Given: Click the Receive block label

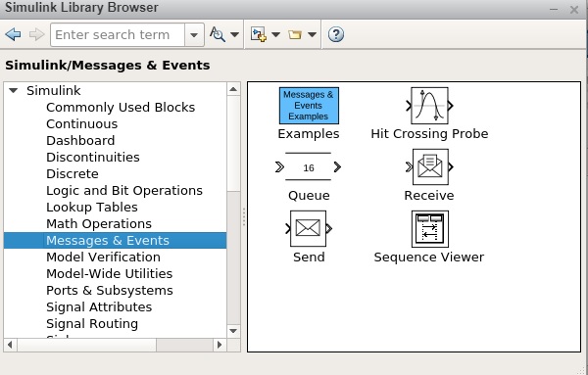Looking at the screenshot, I should [x=429, y=195].
